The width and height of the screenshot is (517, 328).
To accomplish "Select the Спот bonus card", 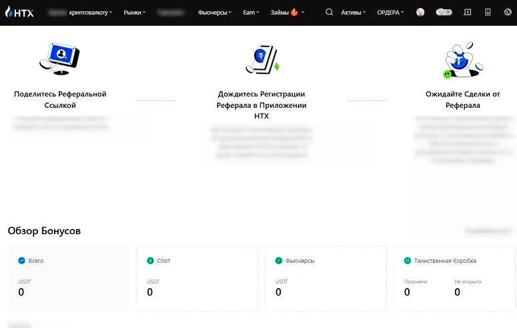I will click(197, 278).
